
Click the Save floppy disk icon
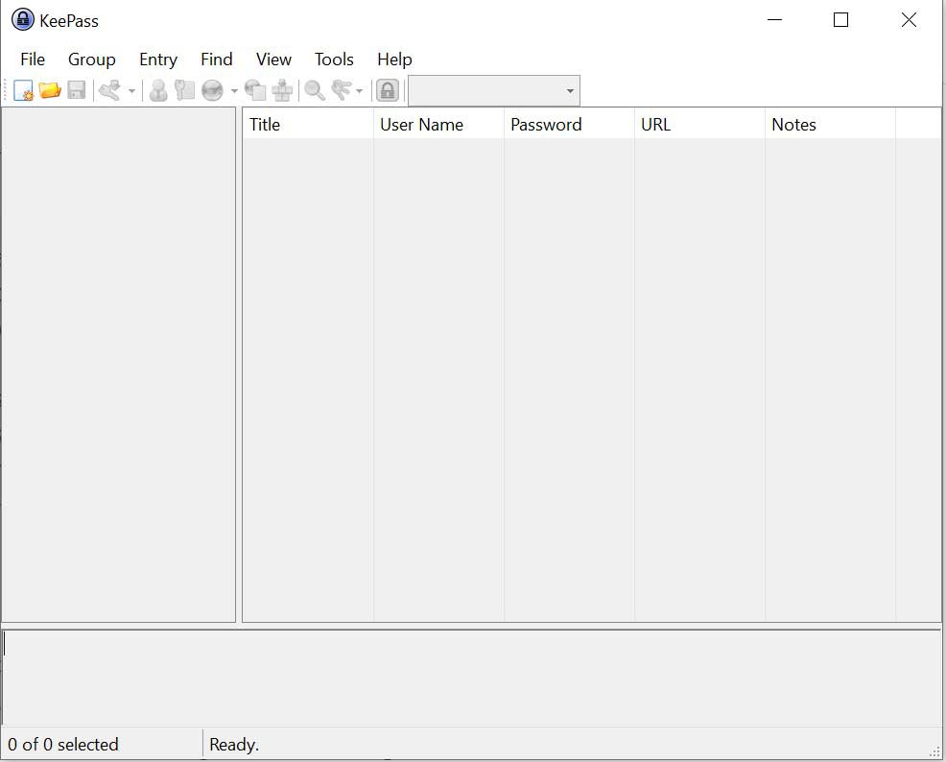pos(77,90)
